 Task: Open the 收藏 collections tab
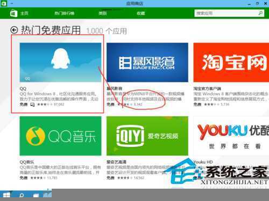coord(141,13)
